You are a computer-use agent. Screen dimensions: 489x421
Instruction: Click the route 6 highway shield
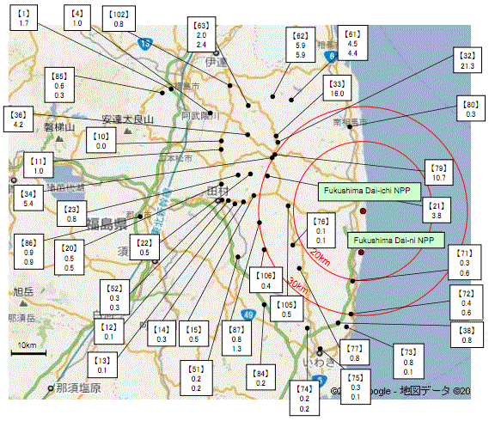(331, 57)
